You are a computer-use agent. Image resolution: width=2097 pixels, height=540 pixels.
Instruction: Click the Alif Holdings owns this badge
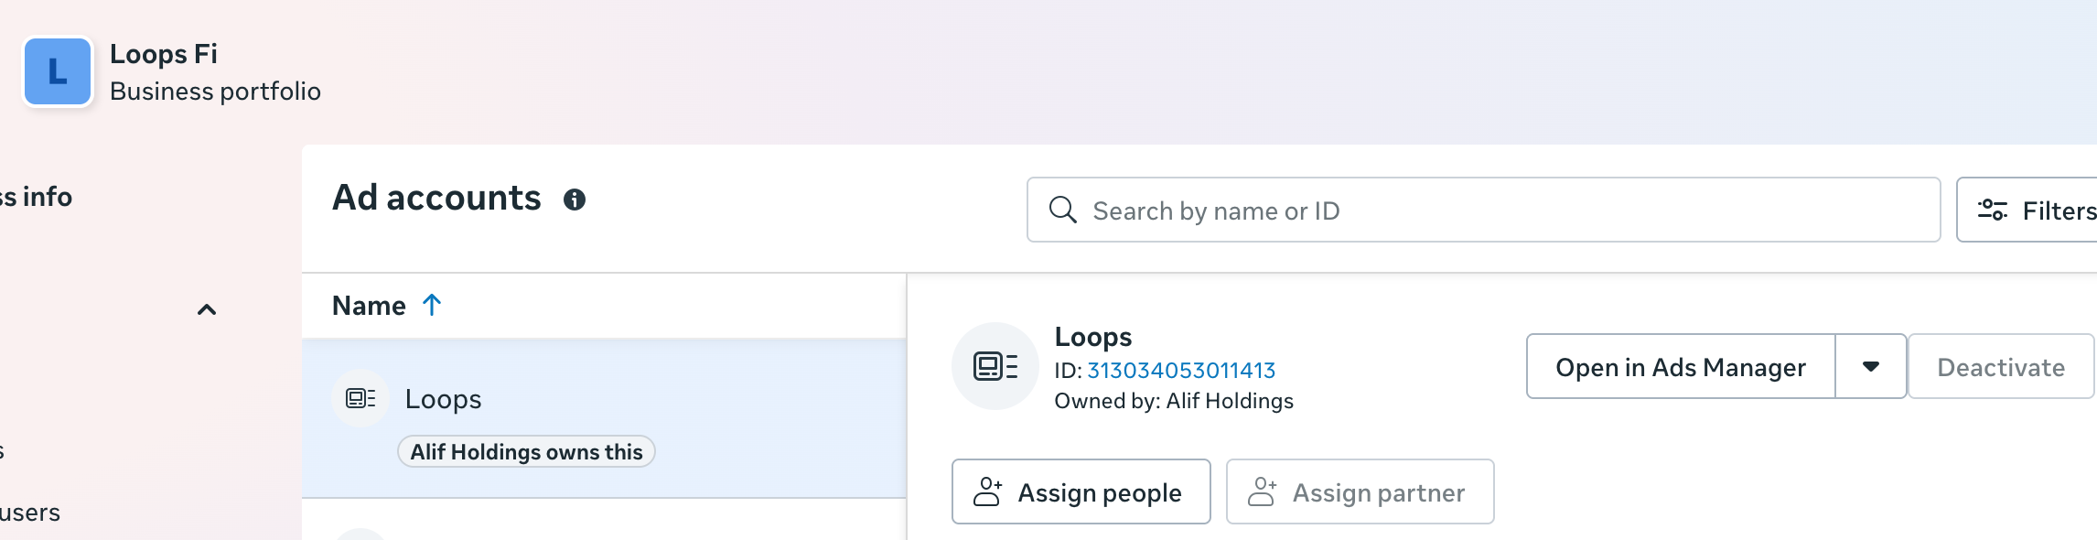coord(525,451)
